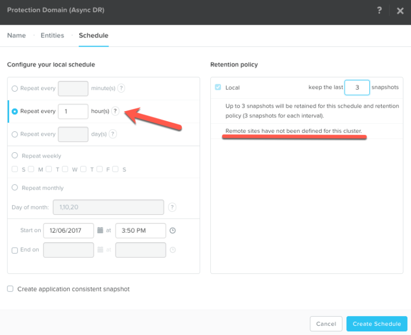
Task: Select Repeat every day(s) radio option
Action: pos(14,135)
